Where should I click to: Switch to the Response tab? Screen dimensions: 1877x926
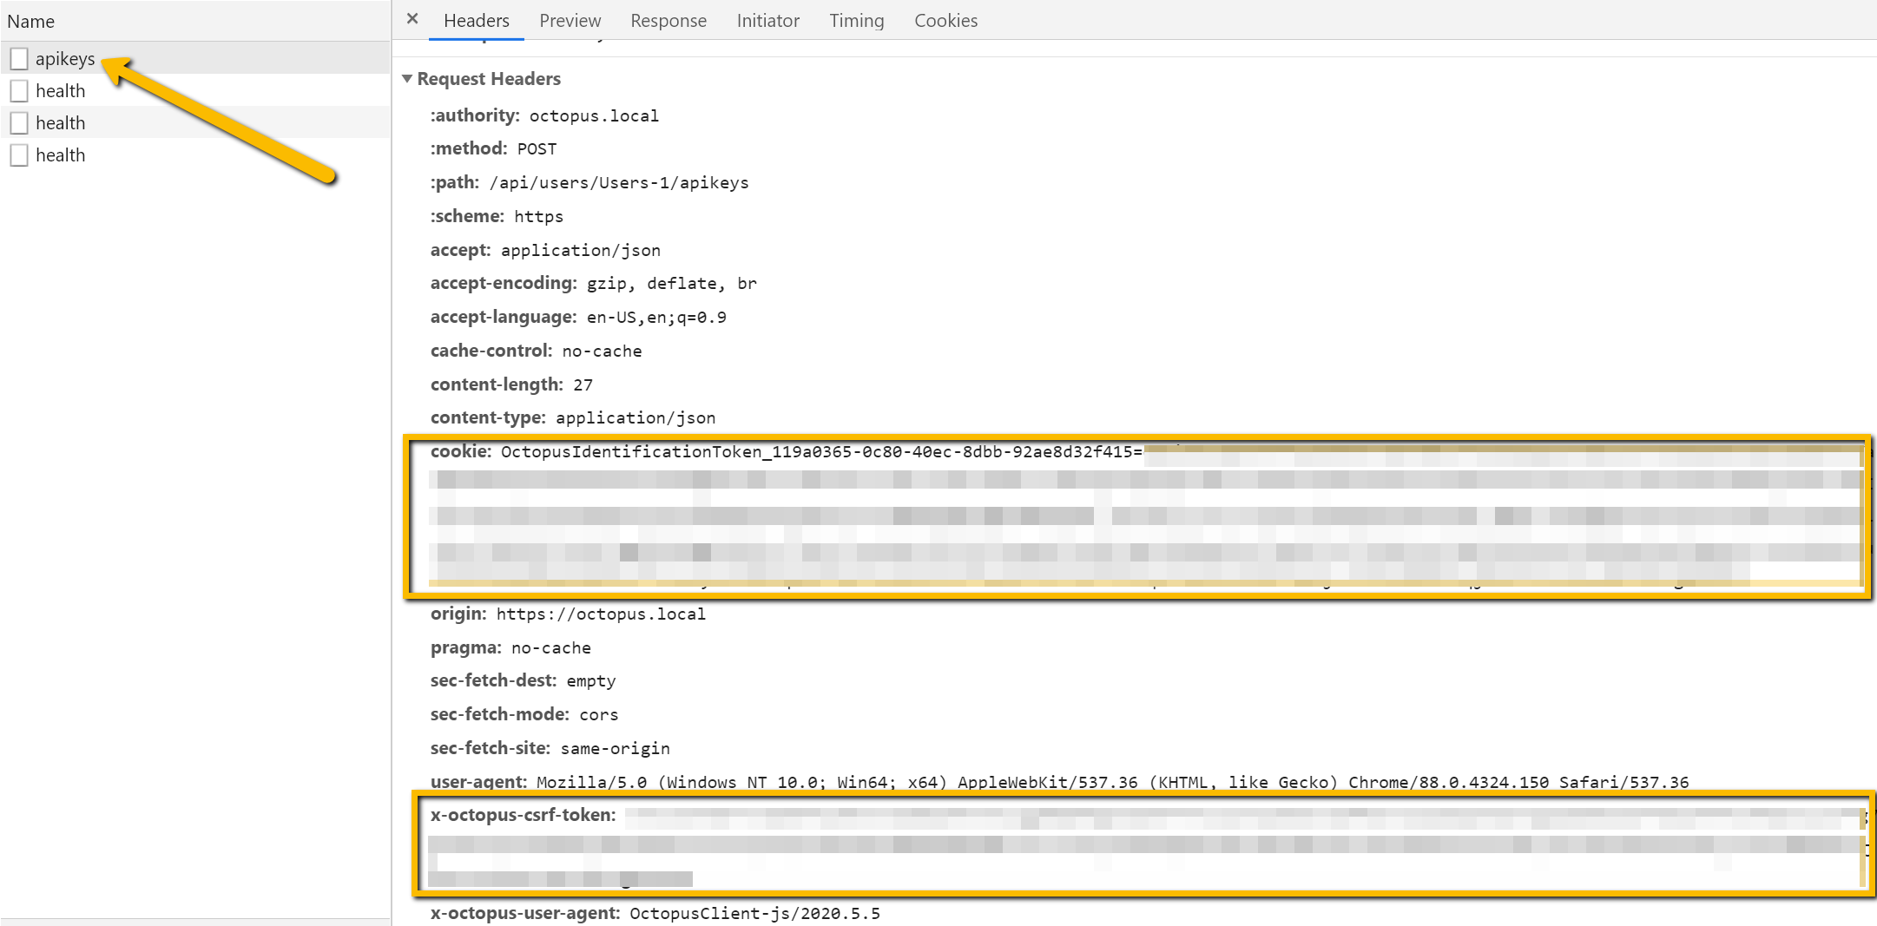[x=668, y=20]
